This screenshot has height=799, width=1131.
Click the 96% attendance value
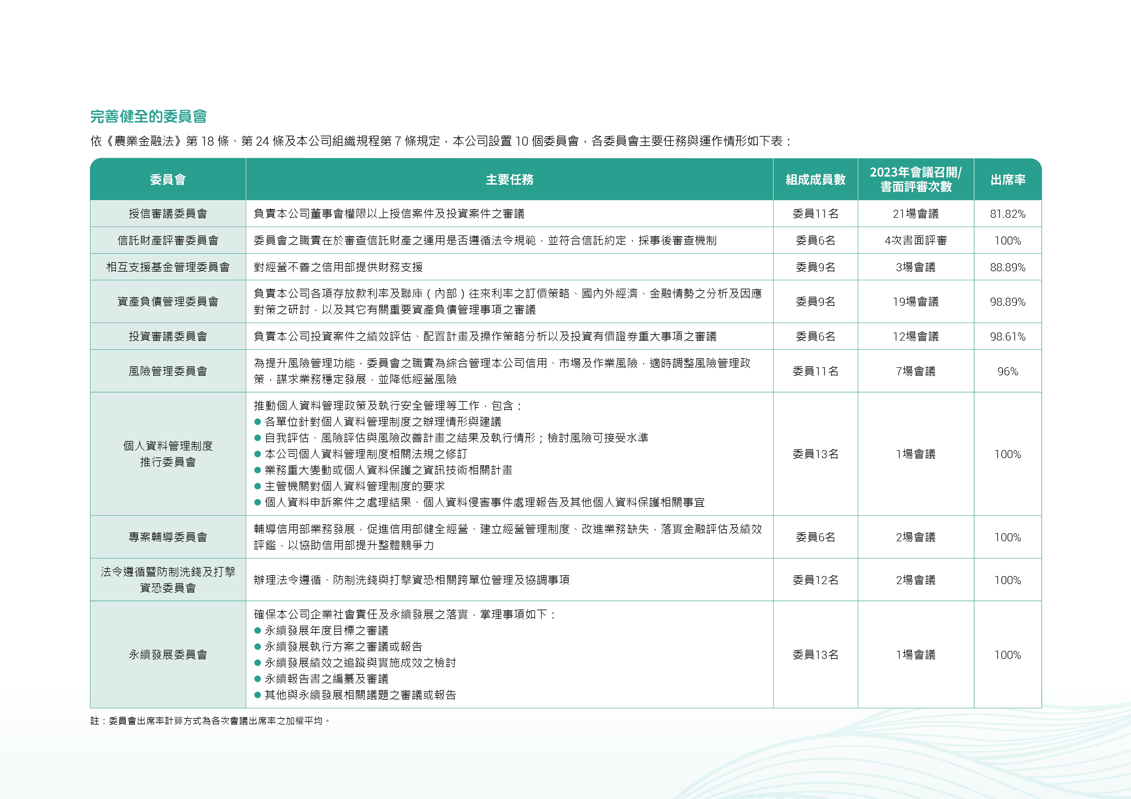(x=1008, y=372)
